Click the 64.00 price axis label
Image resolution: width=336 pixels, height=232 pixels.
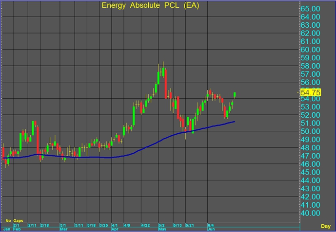(x=310, y=17)
